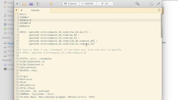Click the CC=gcc line
Image resolution: width=178 pixels, height=100 pixels.
pyautogui.click(x=24, y=76)
